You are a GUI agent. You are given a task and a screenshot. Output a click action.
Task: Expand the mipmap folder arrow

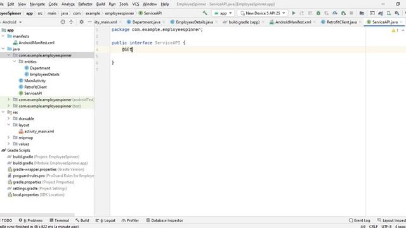(x=8, y=137)
